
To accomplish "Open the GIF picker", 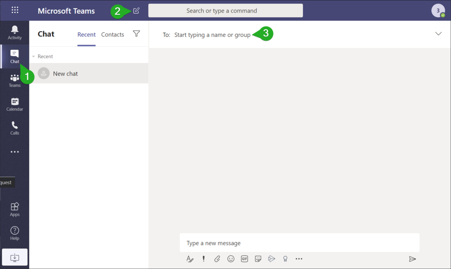I will point(244,259).
